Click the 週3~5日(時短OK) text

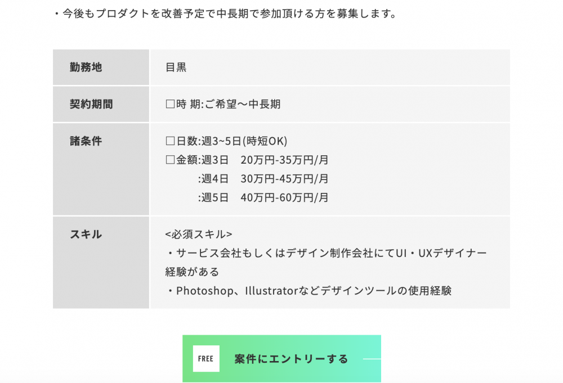point(244,141)
